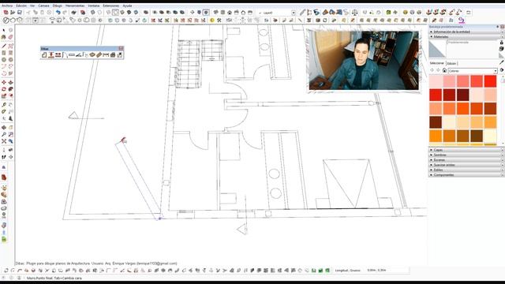This screenshot has width=505, height=284.
Task: Click the material name input field
Action: click(x=473, y=42)
